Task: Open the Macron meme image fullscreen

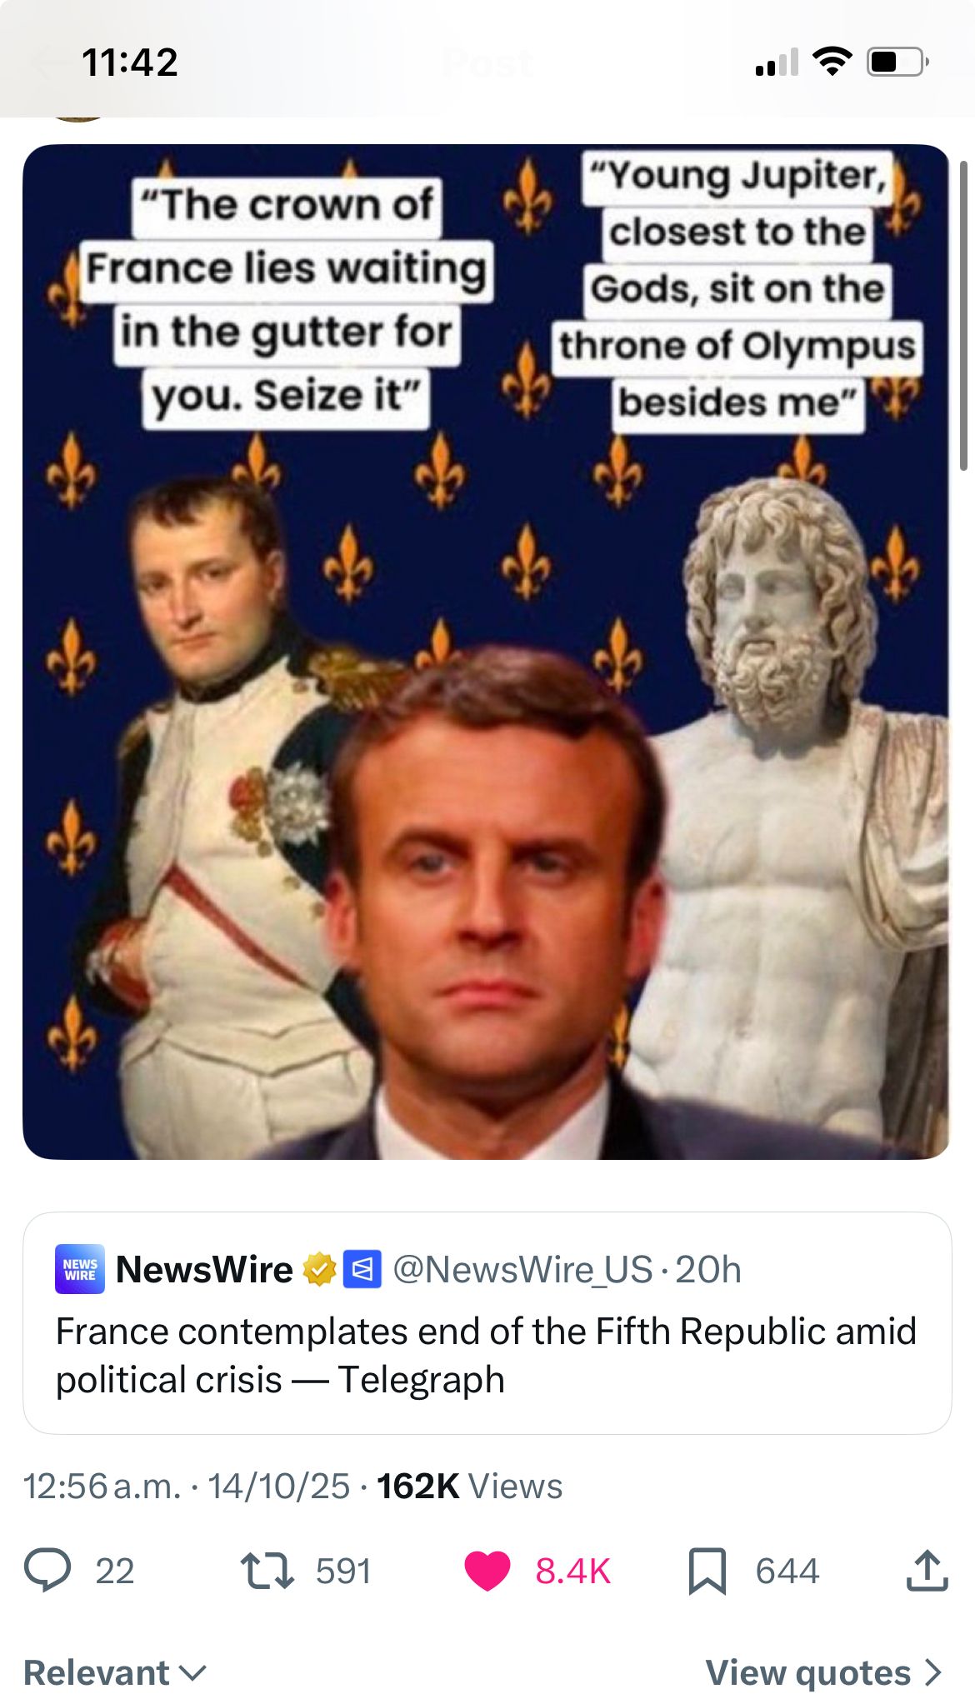Action: pyautogui.click(x=486, y=652)
